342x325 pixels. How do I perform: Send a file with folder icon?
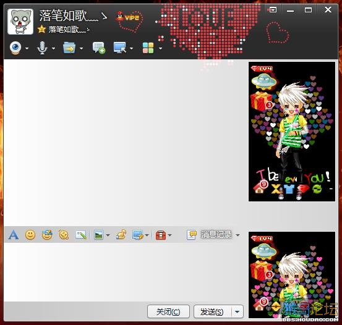pyautogui.click(x=69, y=48)
